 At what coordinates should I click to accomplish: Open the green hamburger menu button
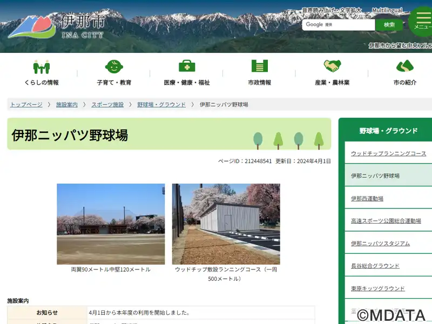(x=421, y=21)
